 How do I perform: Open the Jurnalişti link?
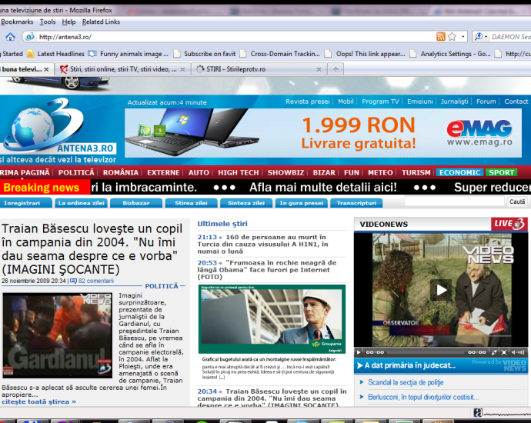coord(455,102)
